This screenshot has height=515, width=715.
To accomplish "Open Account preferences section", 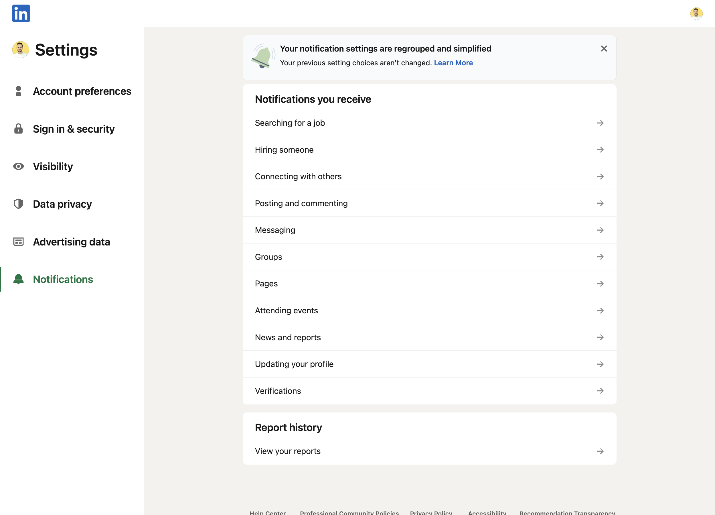I will click(72, 91).
